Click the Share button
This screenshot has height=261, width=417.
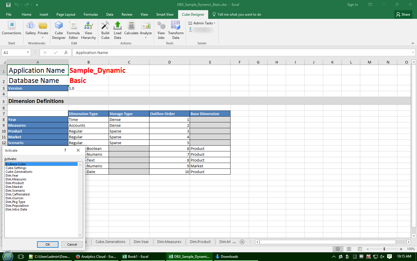point(403,14)
